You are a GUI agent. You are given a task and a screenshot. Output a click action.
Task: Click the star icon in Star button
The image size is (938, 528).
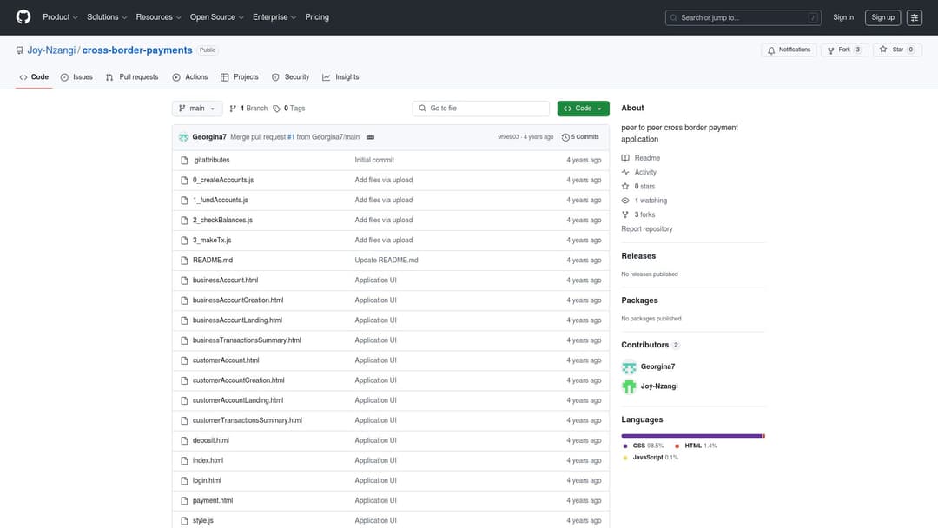883,49
